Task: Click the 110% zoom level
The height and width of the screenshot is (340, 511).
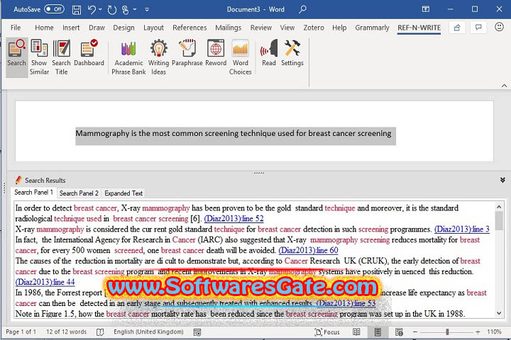Action: point(494,332)
